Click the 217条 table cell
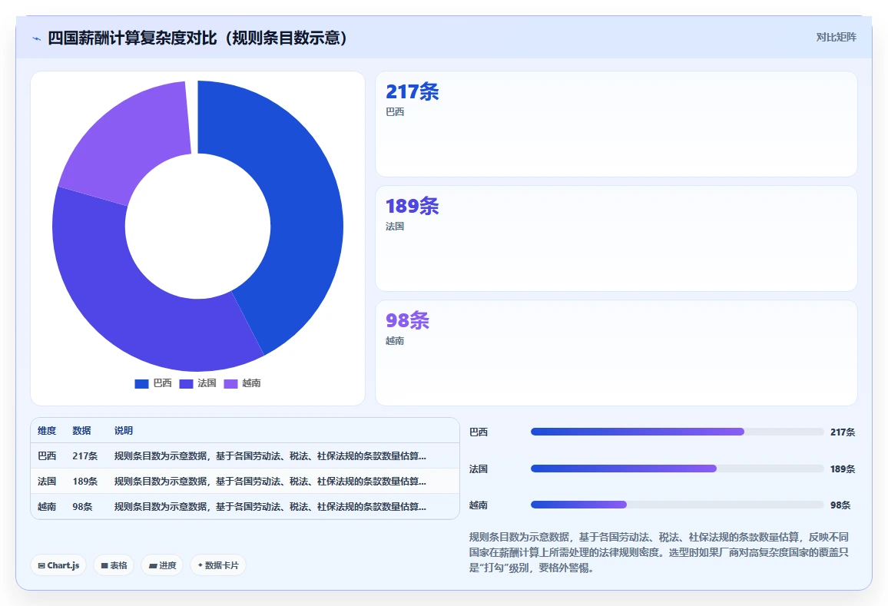The width and height of the screenshot is (888, 606). pyautogui.click(x=85, y=456)
